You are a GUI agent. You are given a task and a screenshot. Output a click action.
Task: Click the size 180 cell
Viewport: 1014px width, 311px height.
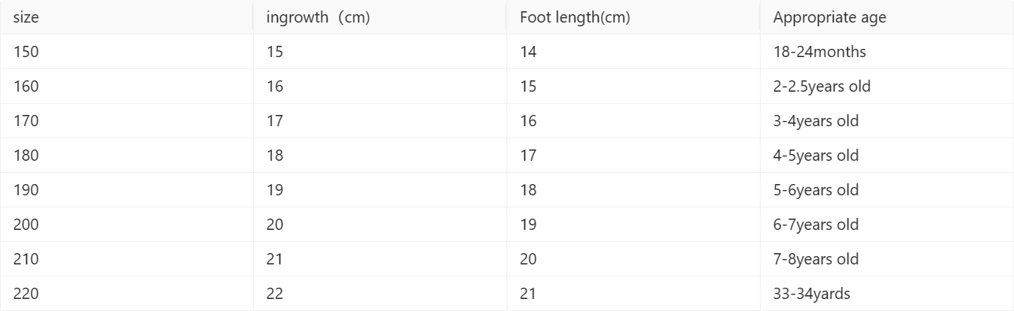26,155
